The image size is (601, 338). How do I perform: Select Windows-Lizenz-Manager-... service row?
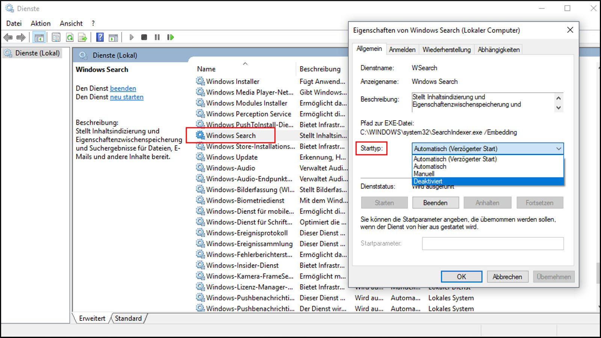pyautogui.click(x=271, y=287)
